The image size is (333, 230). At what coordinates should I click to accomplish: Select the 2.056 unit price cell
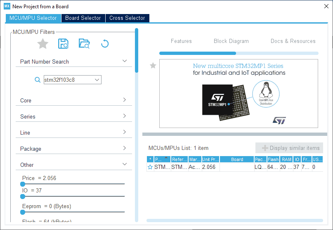pyautogui.click(x=210, y=167)
